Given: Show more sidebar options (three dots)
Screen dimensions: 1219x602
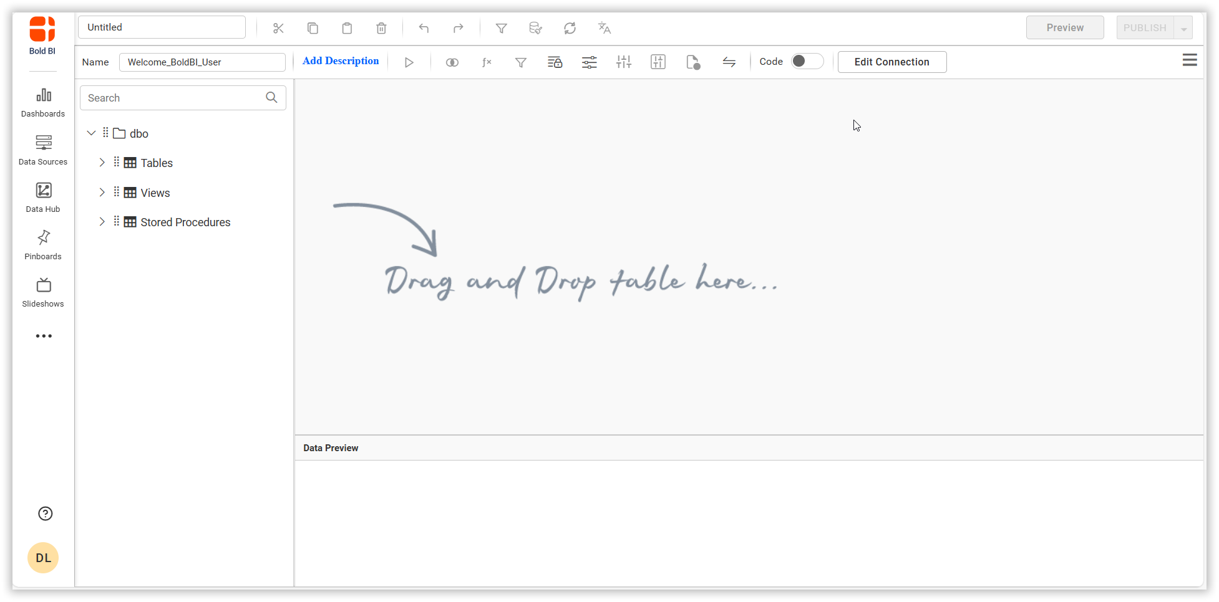Looking at the screenshot, I should pos(44,336).
